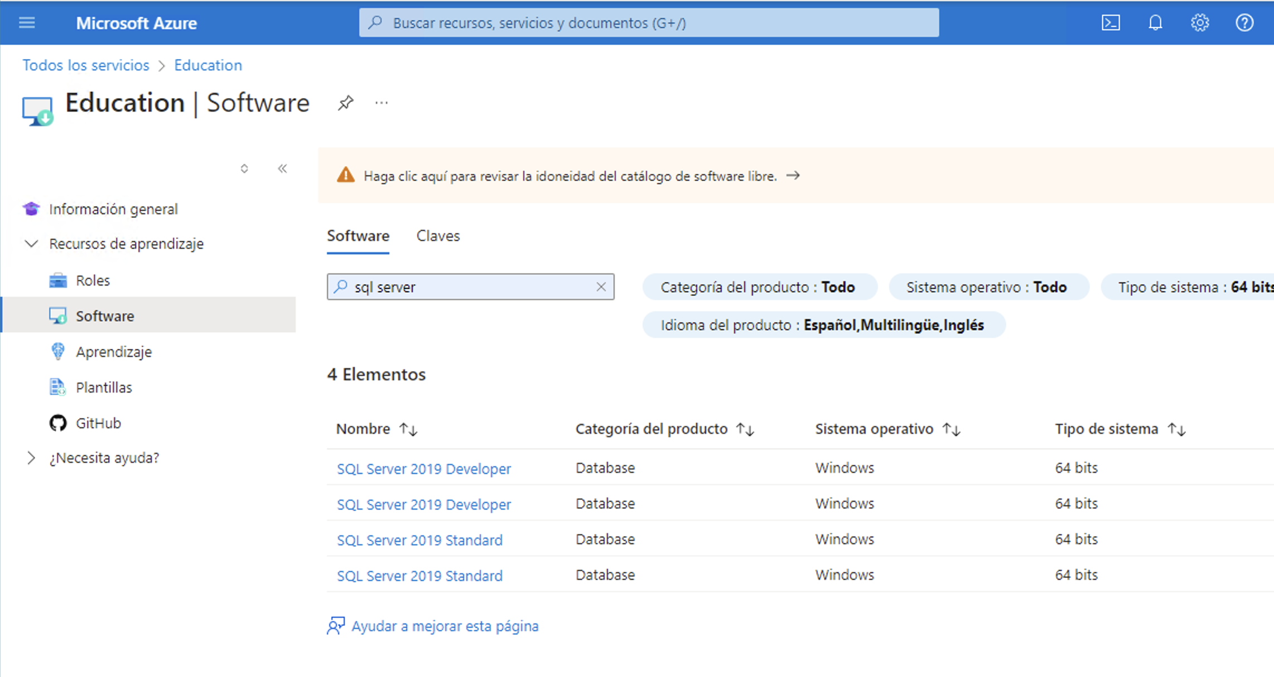Viewport: 1274px width, 677px height.
Task: Click the magnifier in the global search bar
Action: pos(376,23)
